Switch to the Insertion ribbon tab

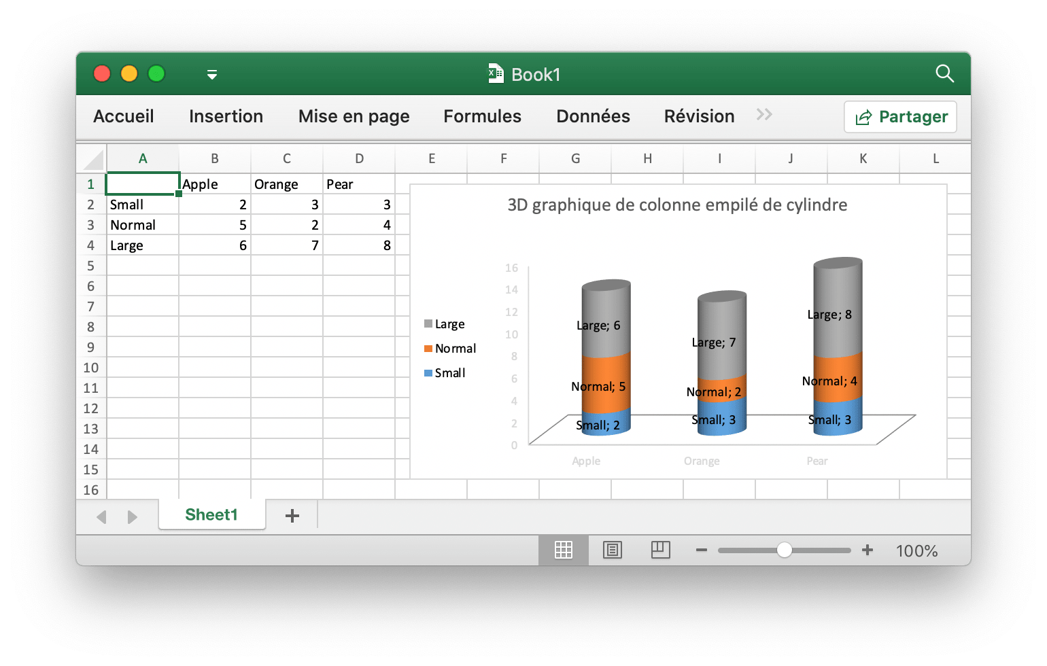click(226, 116)
